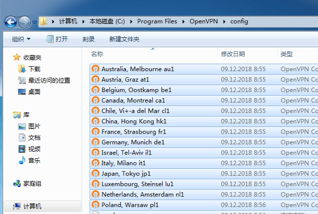
Task: Click the 库 libraries icon
Action: [16, 115]
